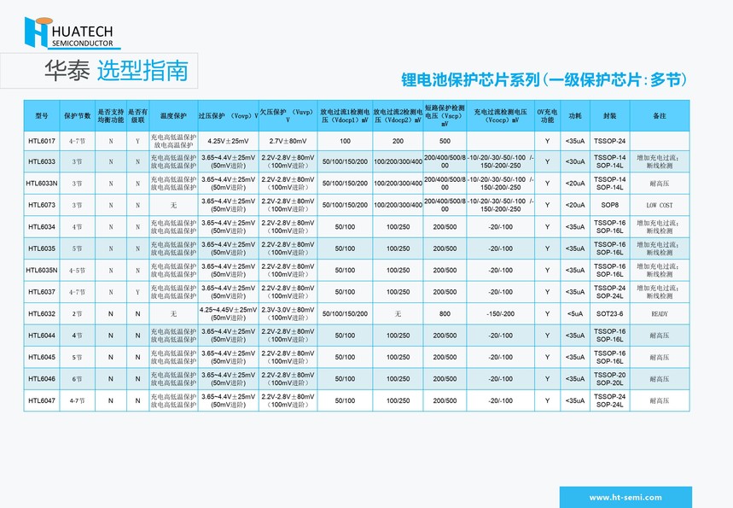The height and width of the screenshot is (508, 733).
Task: Click the 功耗 column header
Action: tap(575, 115)
